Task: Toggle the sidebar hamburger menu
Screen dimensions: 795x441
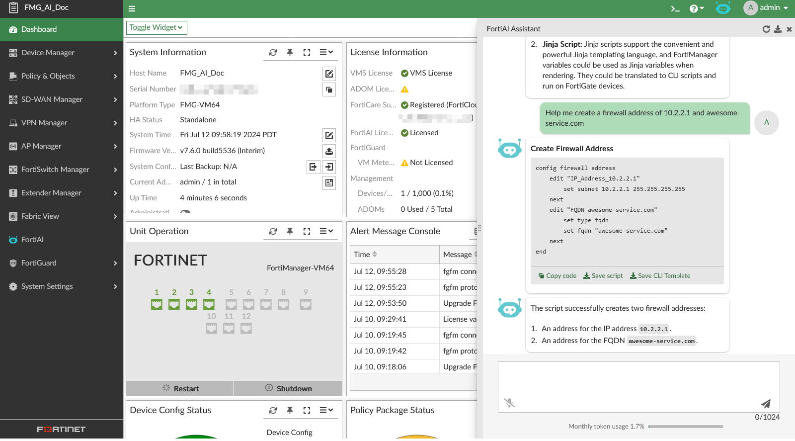Action: (132, 8)
